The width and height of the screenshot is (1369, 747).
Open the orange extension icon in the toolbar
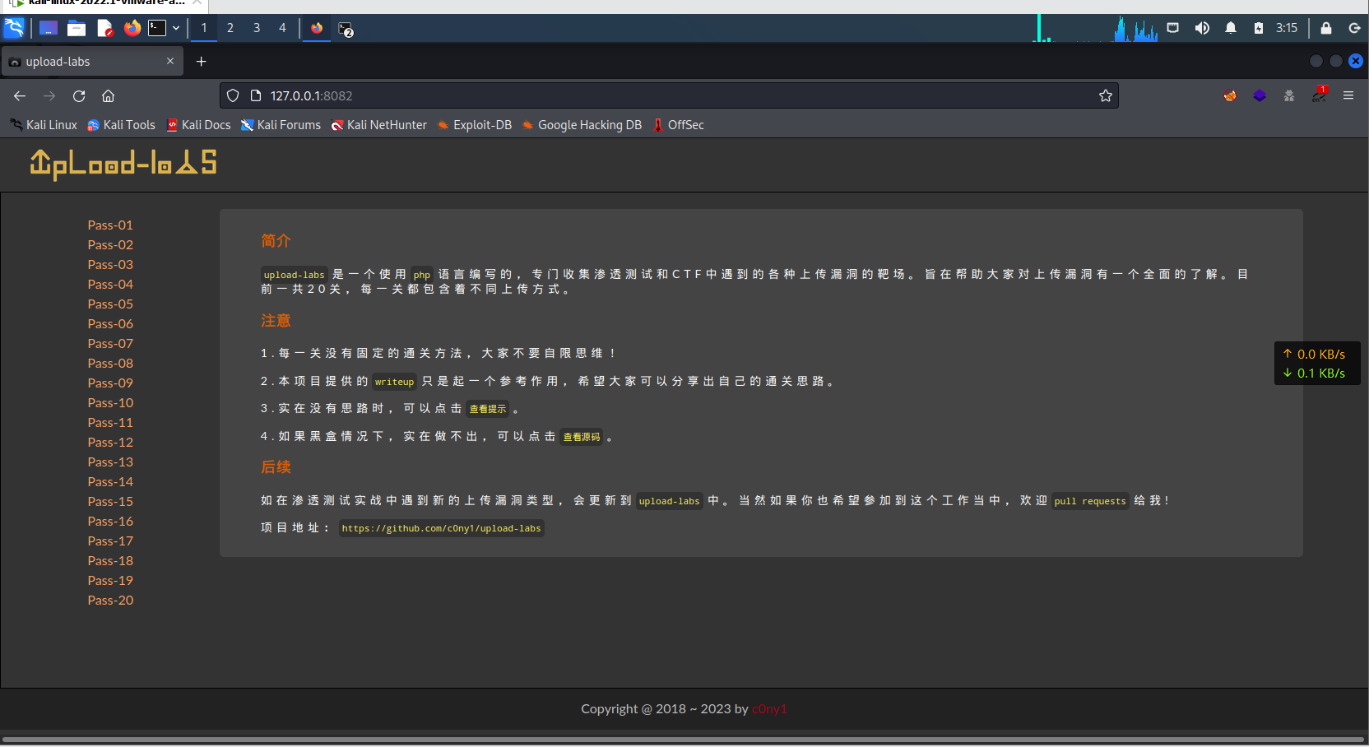coord(1230,95)
